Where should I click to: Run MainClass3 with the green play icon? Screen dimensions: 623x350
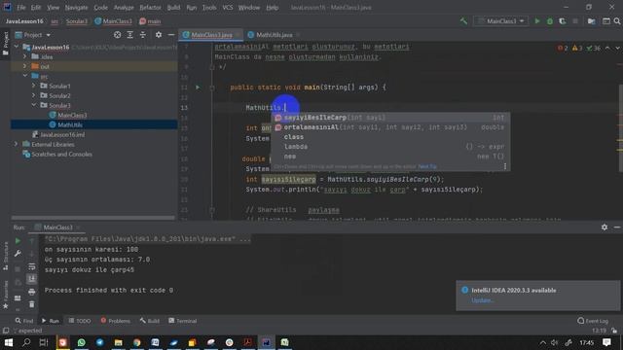tap(537, 21)
